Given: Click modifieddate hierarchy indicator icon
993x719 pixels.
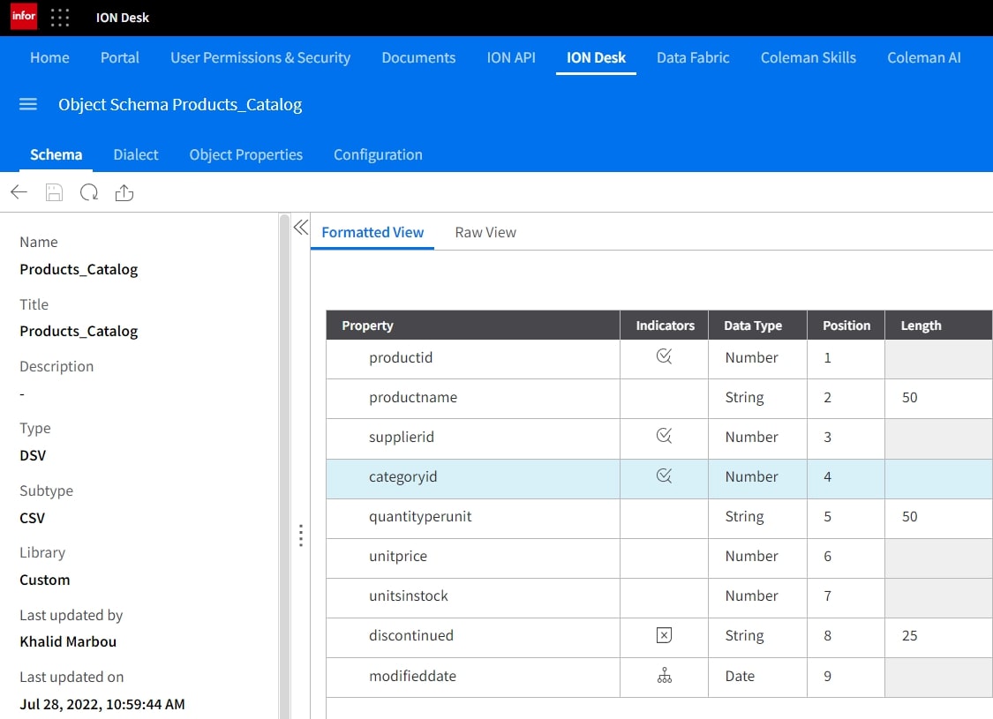Looking at the screenshot, I should [x=665, y=675].
